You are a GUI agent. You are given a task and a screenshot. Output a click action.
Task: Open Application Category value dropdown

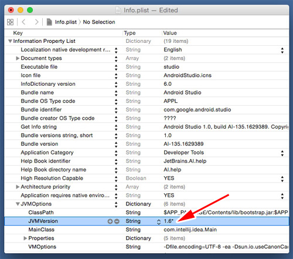282,153
